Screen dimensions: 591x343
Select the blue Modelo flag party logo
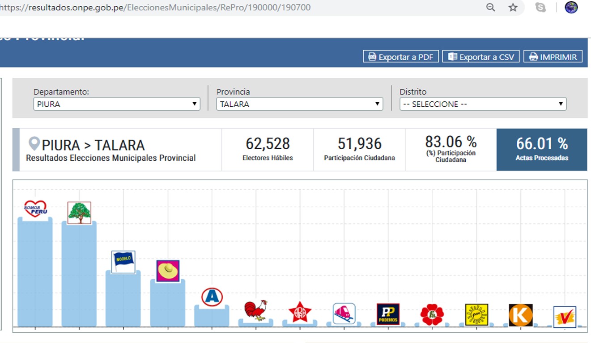click(x=123, y=262)
